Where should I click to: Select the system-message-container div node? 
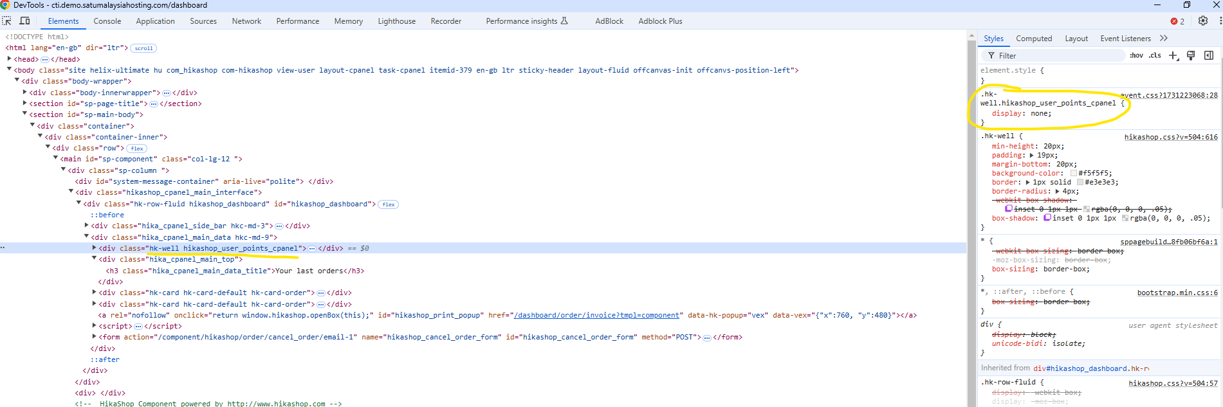tap(205, 181)
